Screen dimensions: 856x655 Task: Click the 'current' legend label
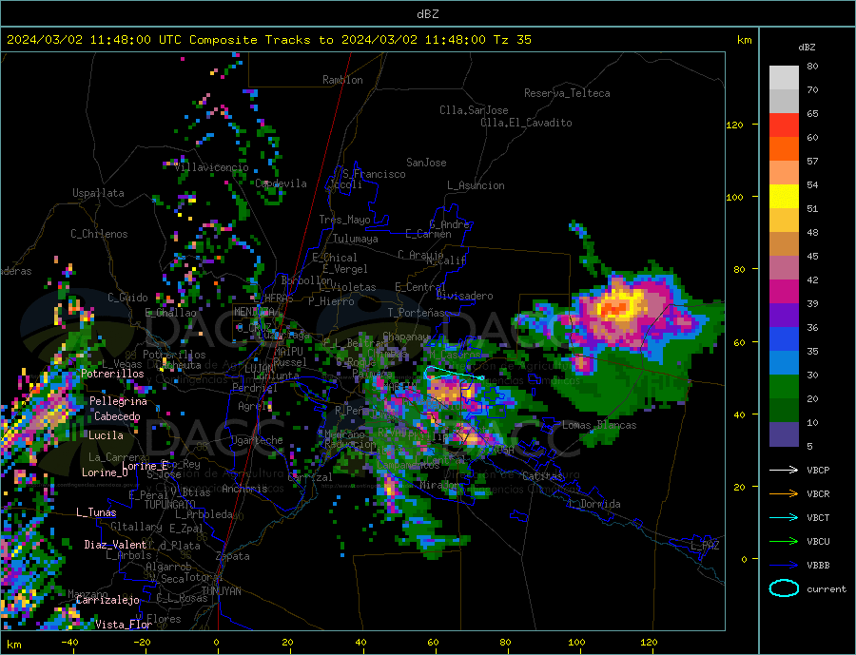[x=827, y=589]
